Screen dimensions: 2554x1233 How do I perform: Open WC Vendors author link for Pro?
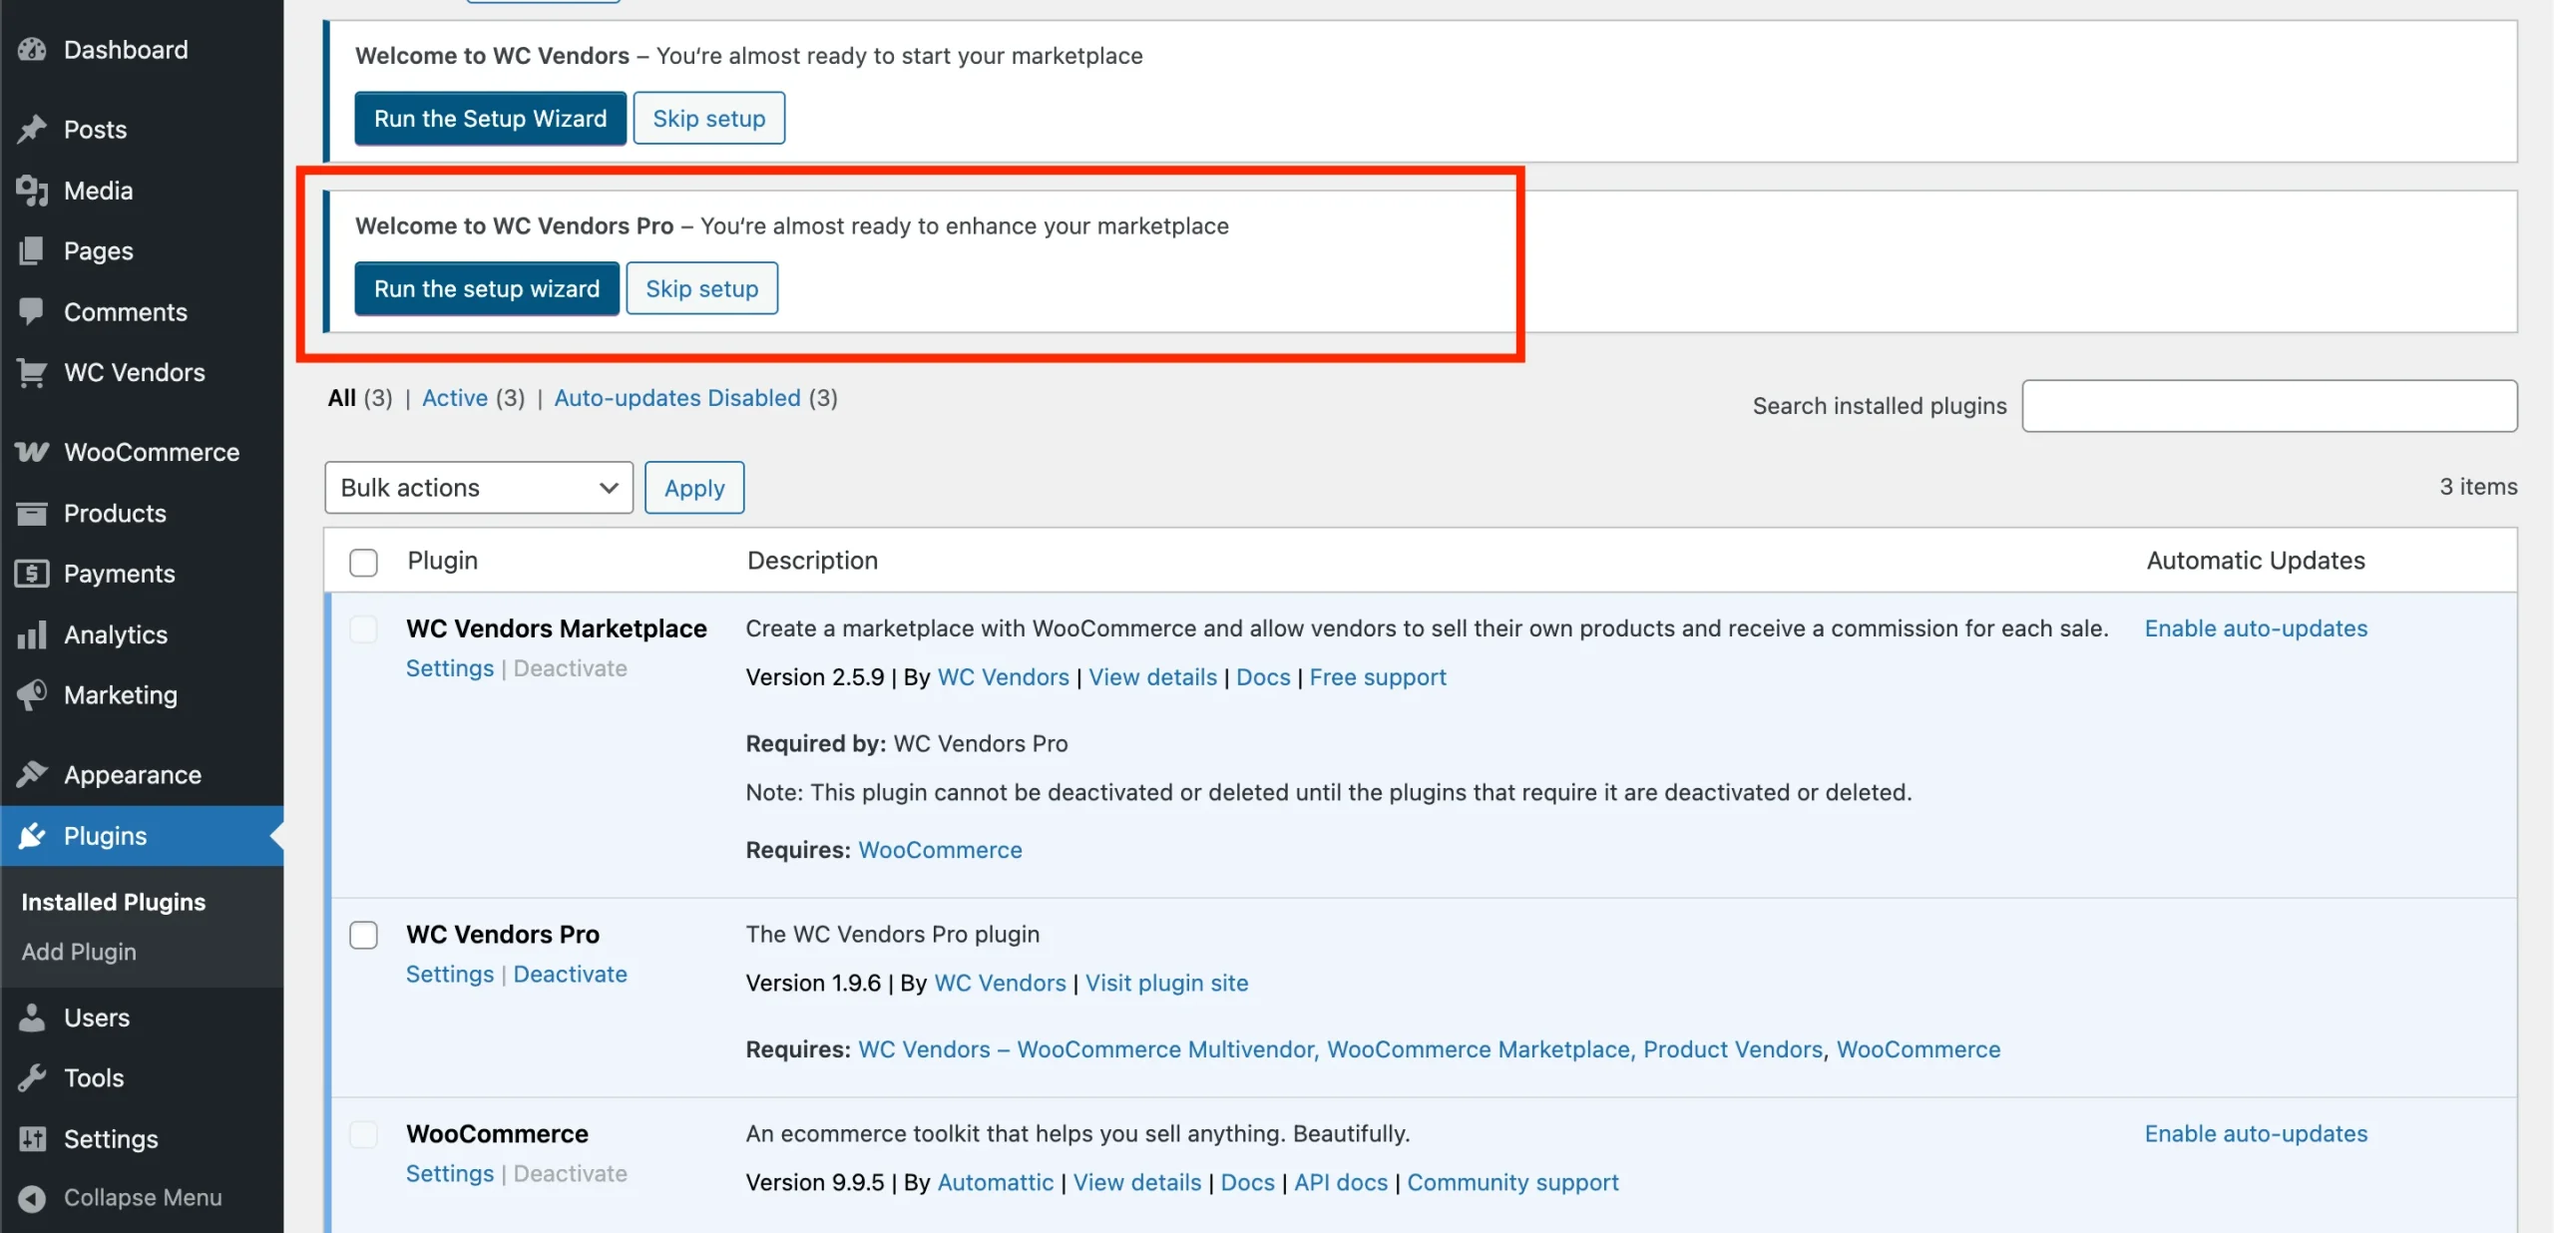click(1001, 984)
